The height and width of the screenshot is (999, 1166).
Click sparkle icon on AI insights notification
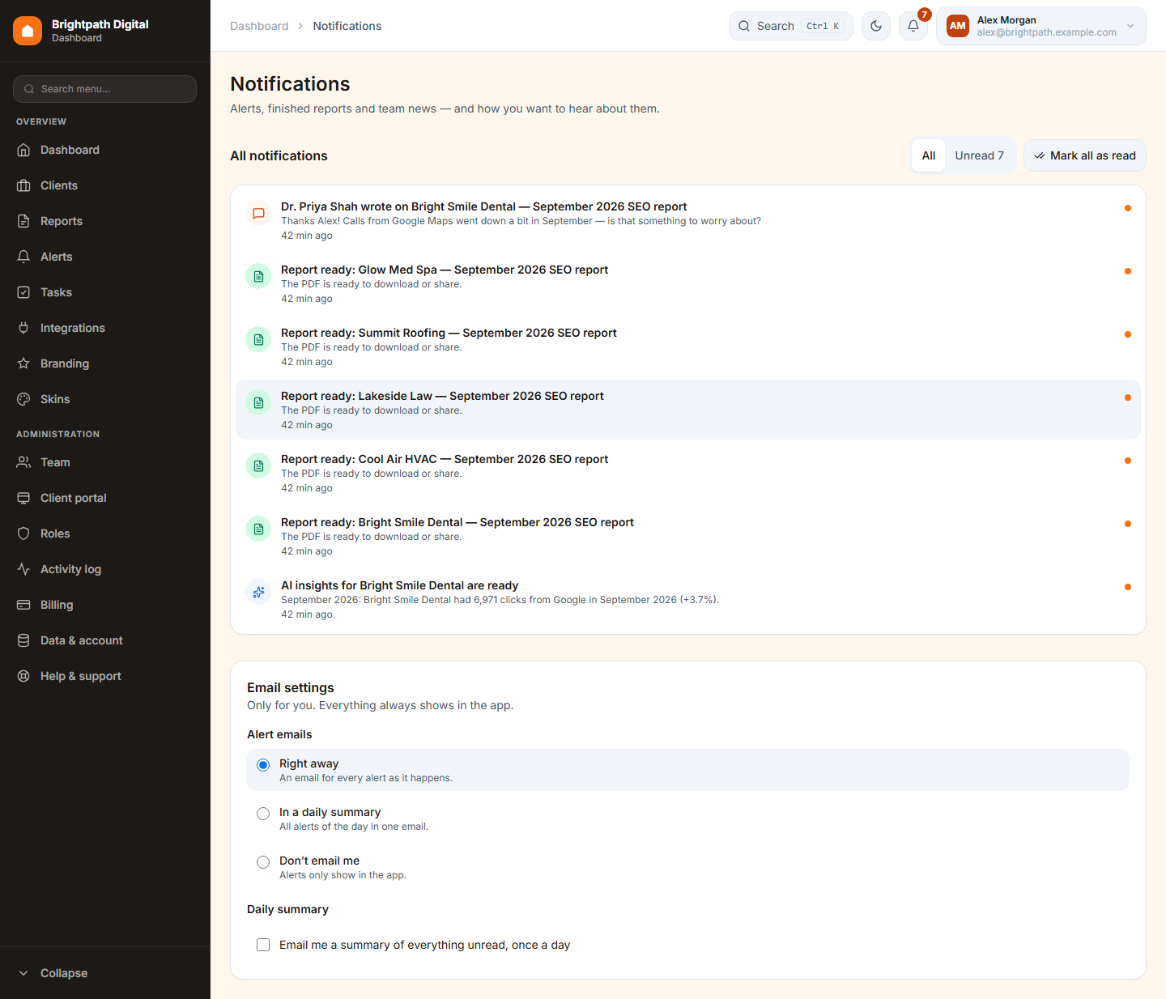point(258,593)
